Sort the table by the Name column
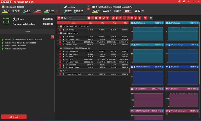The height and width of the screenshot is (121, 201). [73, 23]
